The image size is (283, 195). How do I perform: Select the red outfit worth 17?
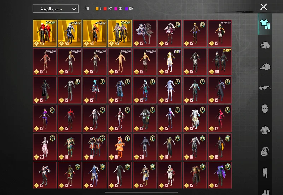(x=220, y=119)
